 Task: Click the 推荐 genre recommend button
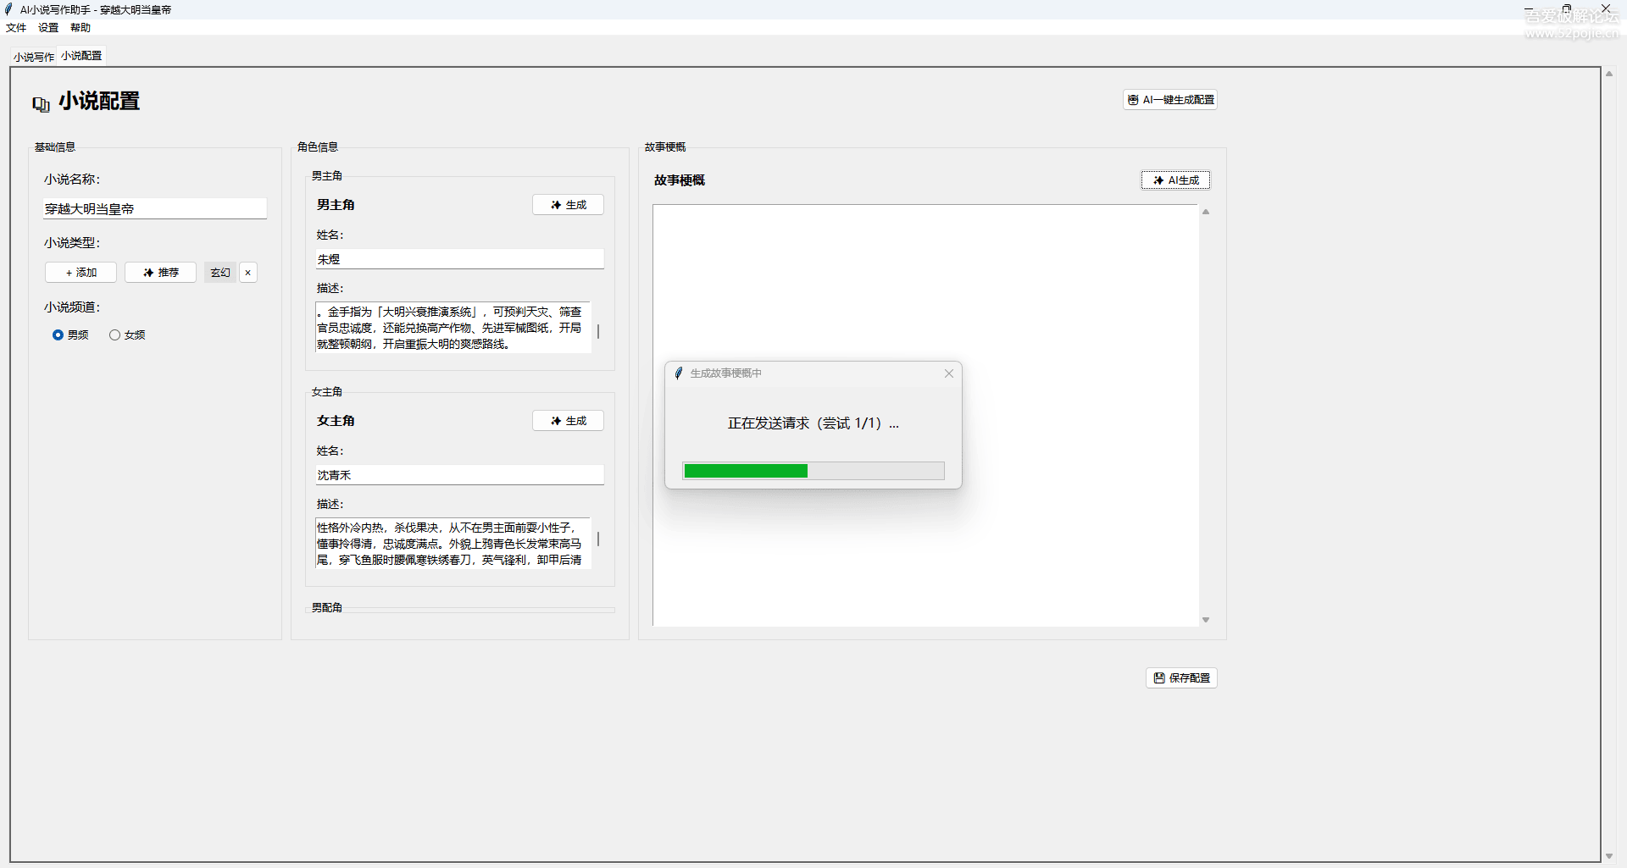point(160,273)
